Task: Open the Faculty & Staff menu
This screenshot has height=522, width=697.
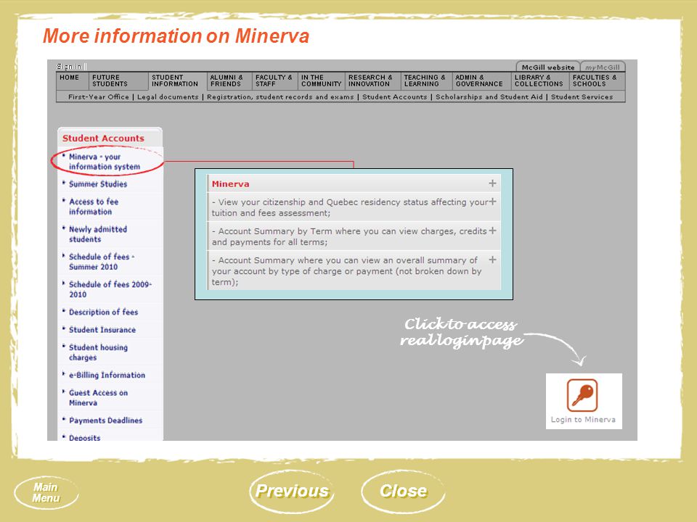Action: coord(274,80)
